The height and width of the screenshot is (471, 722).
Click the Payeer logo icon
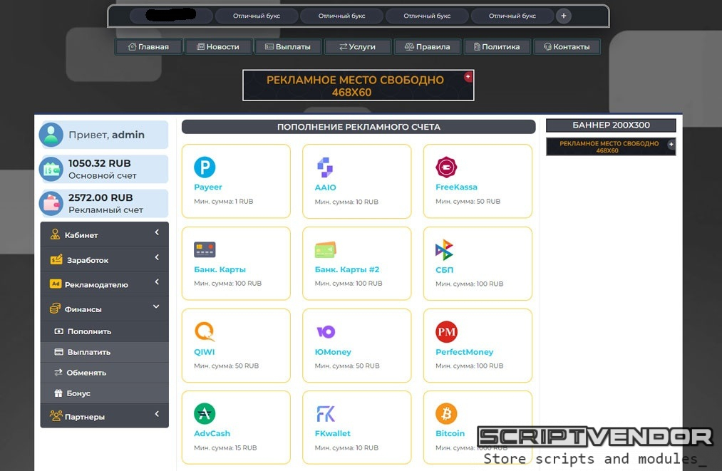pos(205,167)
